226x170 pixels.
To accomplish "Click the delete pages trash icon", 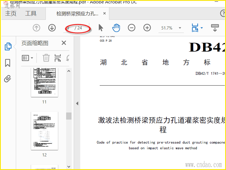I will pos(46,58).
